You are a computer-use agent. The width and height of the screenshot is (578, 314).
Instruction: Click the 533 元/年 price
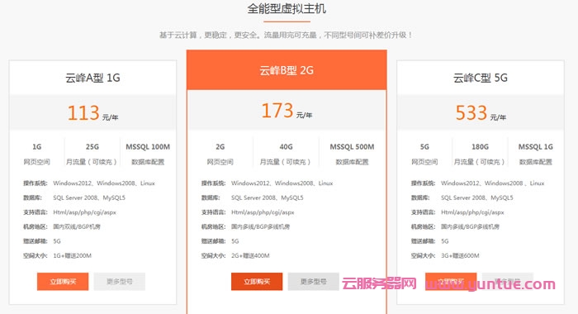point(481,113)
